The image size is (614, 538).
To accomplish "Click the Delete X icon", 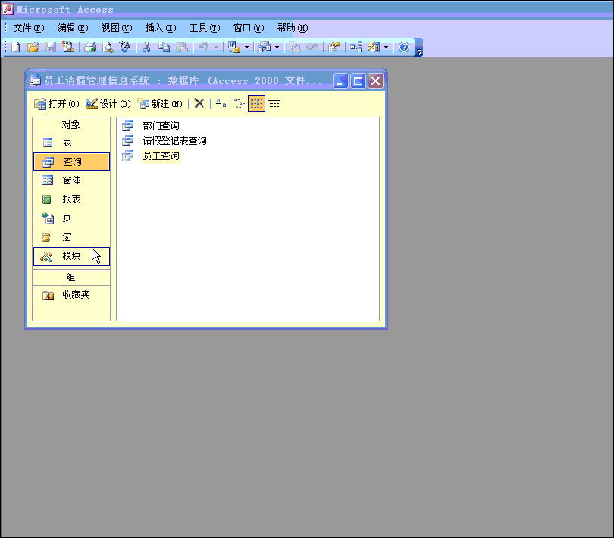I will [x=199, y=104].
